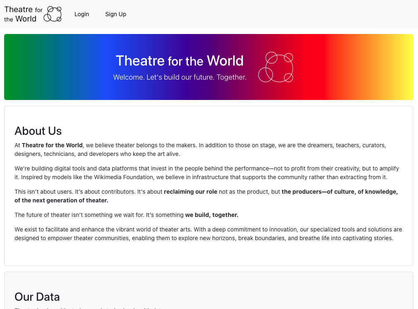Screen dimensions: 418x309
Task: Click the circles logo in the rainbow banner
Action: pos(276,67)
